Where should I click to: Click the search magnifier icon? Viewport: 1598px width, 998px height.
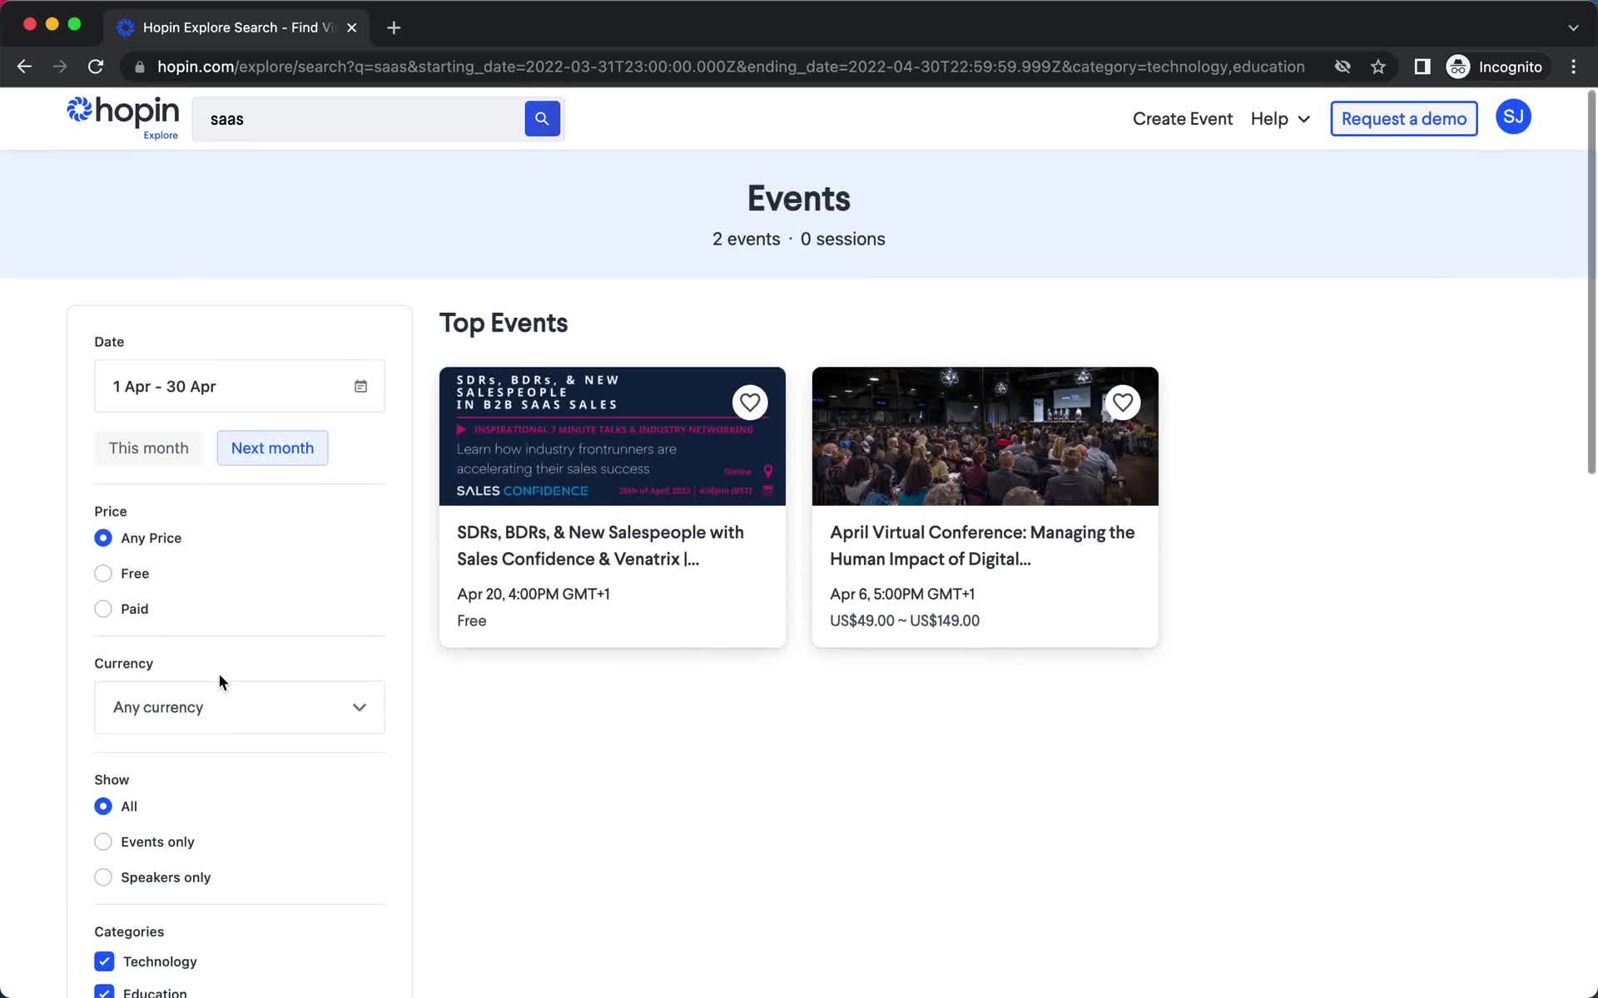[541, 120]
